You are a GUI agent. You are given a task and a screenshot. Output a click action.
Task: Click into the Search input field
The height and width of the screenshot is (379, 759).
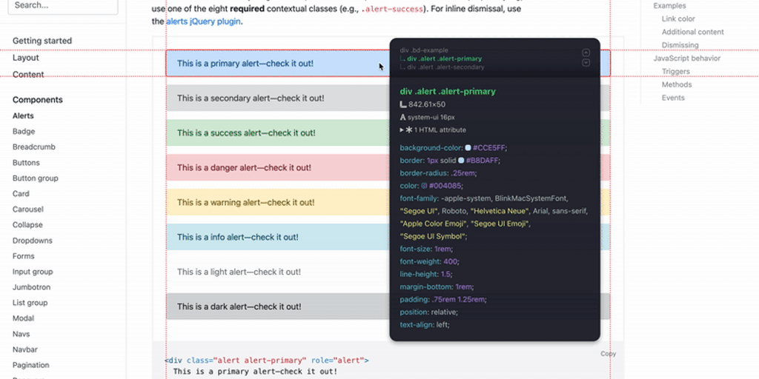(64, 6)
